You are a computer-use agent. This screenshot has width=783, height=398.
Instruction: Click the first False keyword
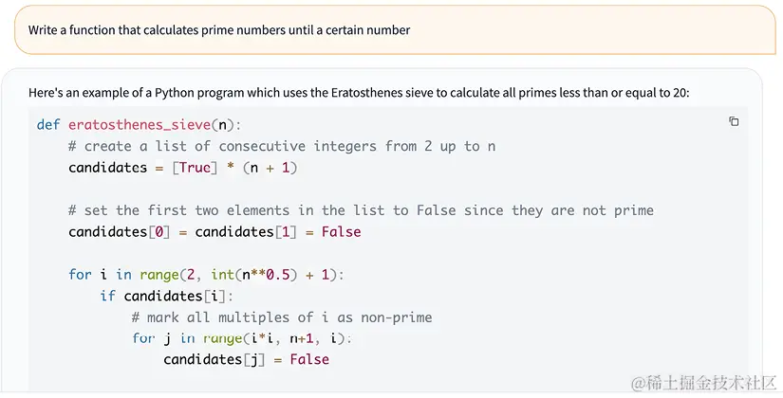[341, 232]
